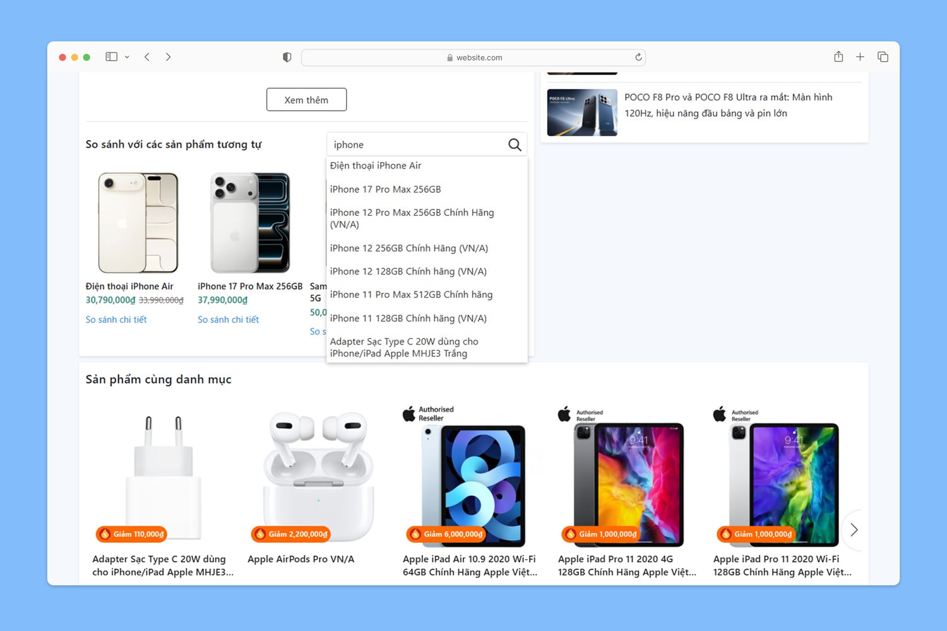Expand the sidebar dropdown chevron

click(127, 57)
